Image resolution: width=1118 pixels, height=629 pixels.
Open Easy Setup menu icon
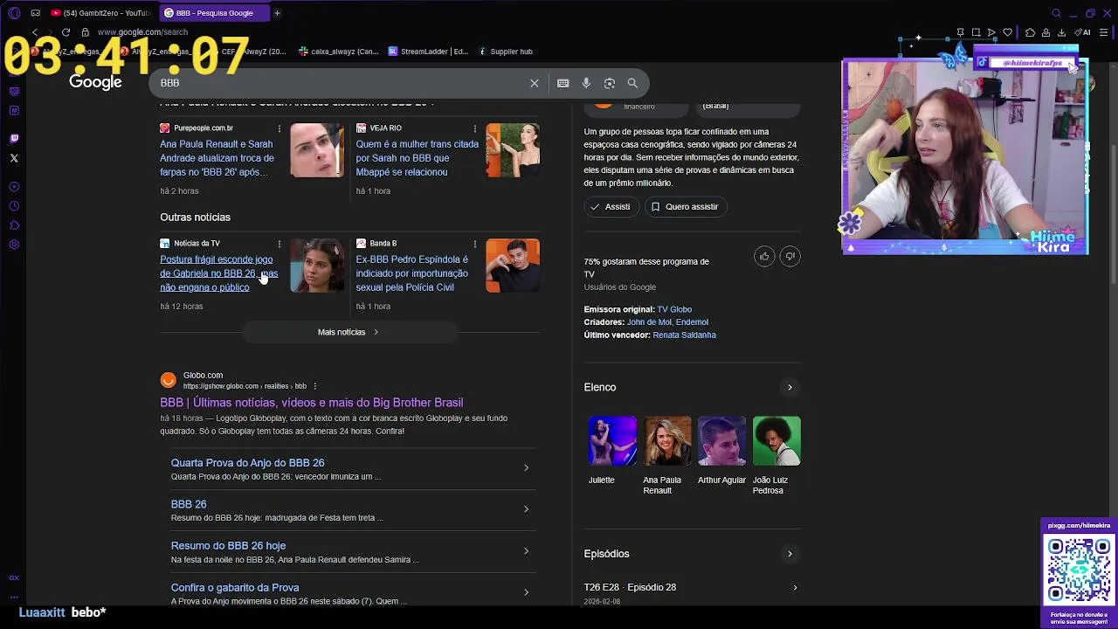click(x=1104, y=32)
